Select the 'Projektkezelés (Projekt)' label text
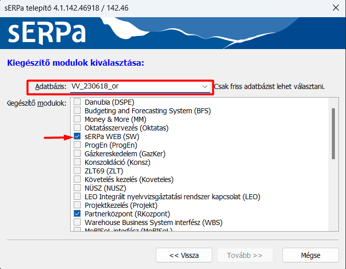The width and height of the screenshot is (346, 269). click(x=121, y=205)
